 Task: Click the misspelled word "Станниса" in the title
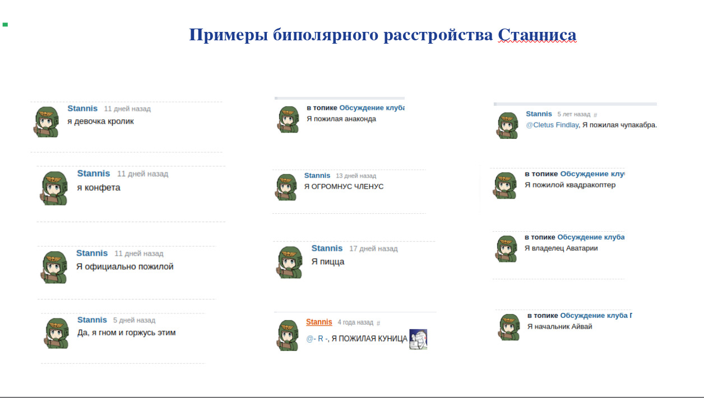(x=537, y=35)
